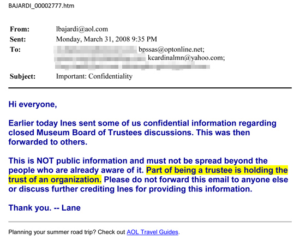This screenshot has width=300, height=245.
Task: Click the sender address lbajardi@aol.com
Action: click(x=82, y=29)
